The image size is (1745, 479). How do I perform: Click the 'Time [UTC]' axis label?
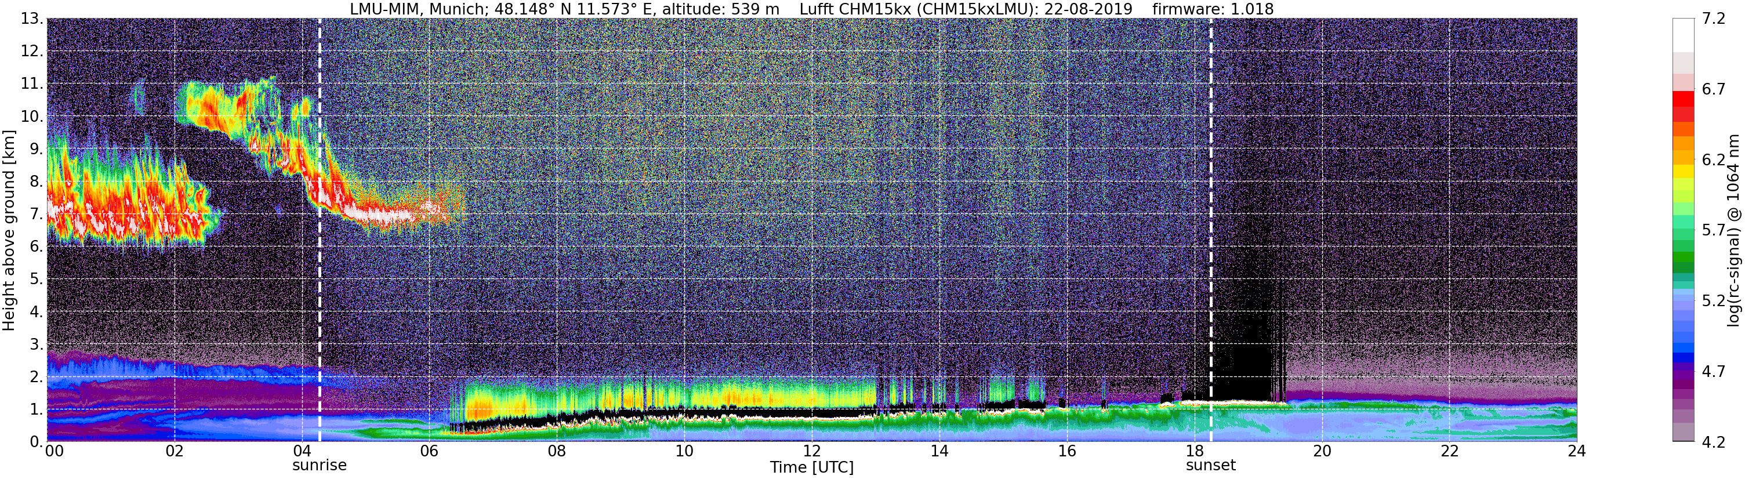811,467
